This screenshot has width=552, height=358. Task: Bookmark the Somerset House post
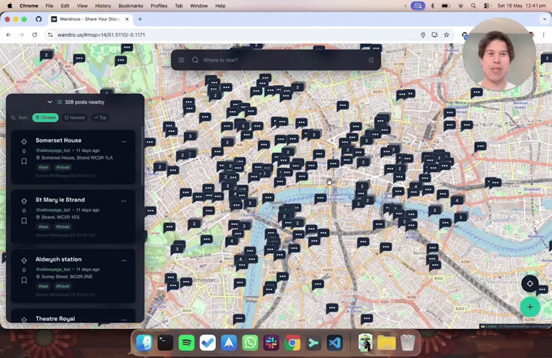pos(24,161)
